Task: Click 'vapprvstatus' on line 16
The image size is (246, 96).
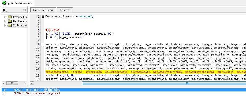Action: coord(94,69)
